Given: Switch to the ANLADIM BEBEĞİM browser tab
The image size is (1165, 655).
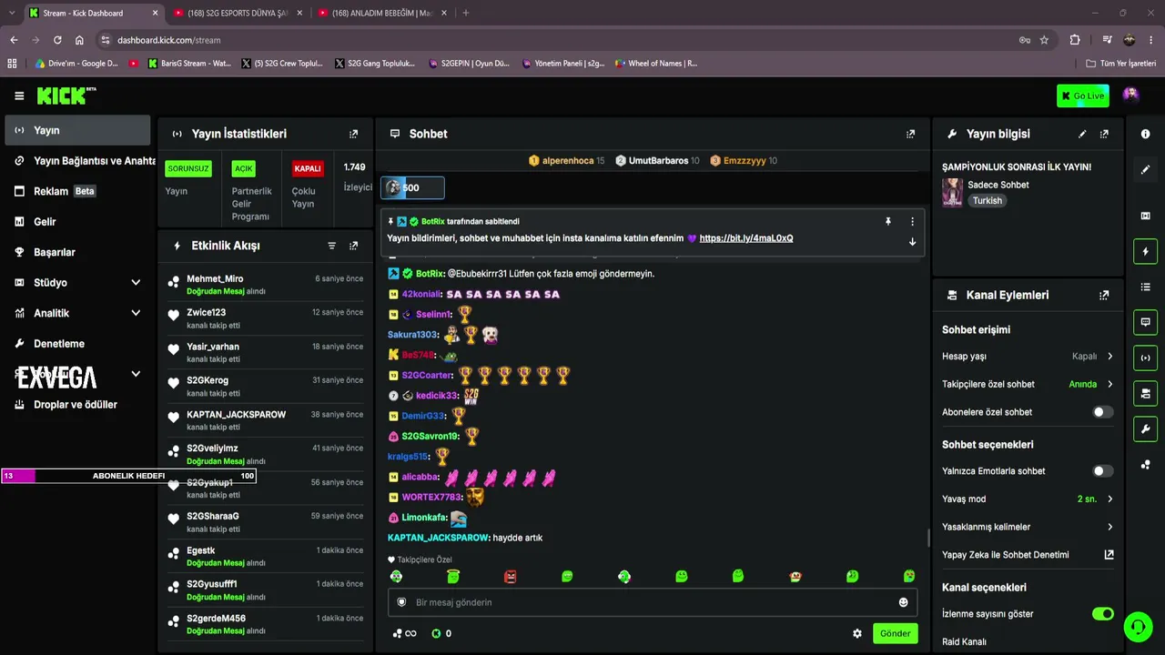Looking at the screenshot, I should 380,13.
